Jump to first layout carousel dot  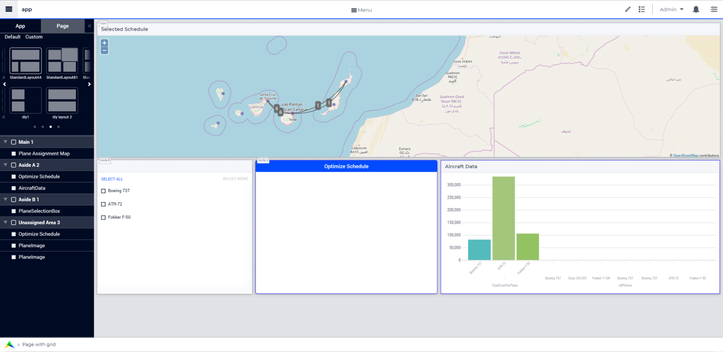pos(35,127)
